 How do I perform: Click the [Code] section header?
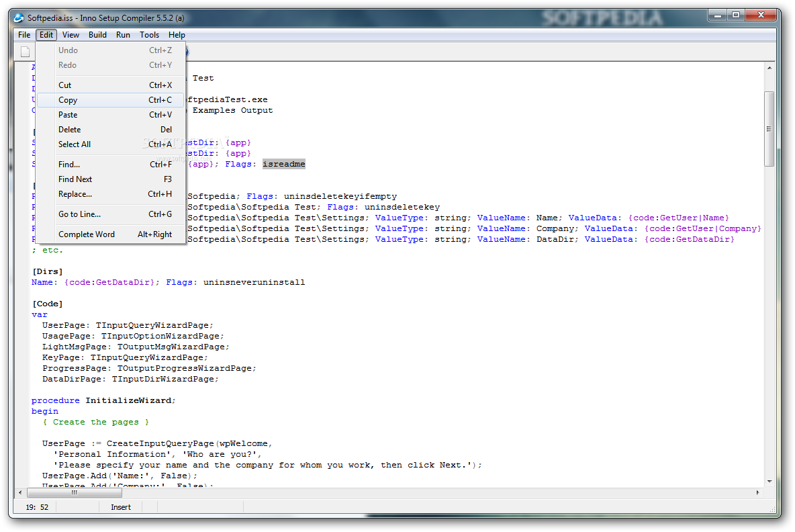47,304
